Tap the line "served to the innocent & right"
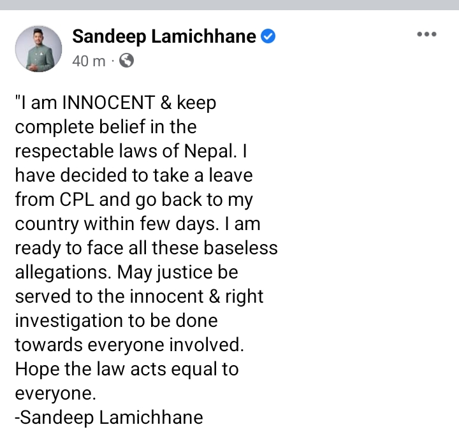Viewport: 459px width, 441px height. point(139,296)
